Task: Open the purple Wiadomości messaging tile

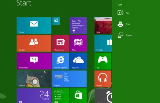Action: (34, 61)
